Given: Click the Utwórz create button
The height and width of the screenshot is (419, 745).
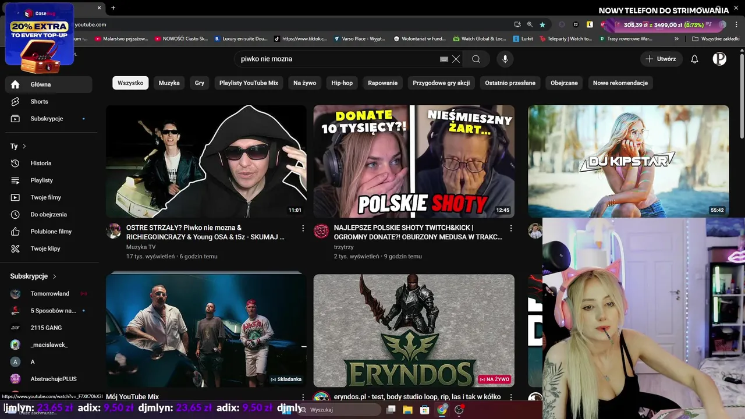Looking at the screenshot, I should pyautogui.click(x=661, y=59).
